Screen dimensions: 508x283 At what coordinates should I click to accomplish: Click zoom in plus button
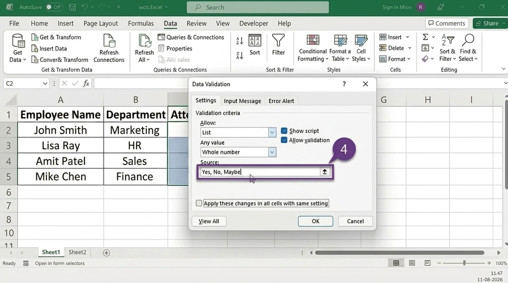pos(489,263)
